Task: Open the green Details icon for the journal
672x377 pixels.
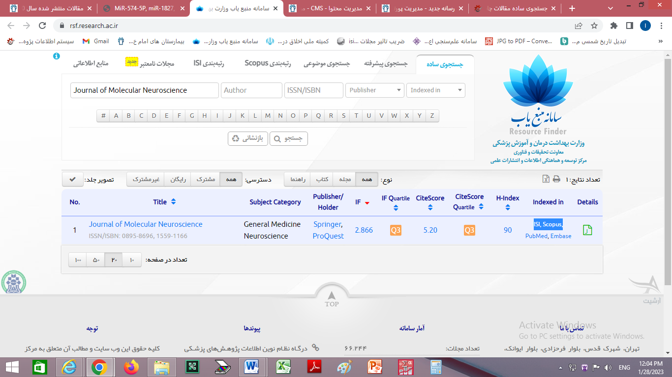Action: pyautogui.click(x=587, y=230)
